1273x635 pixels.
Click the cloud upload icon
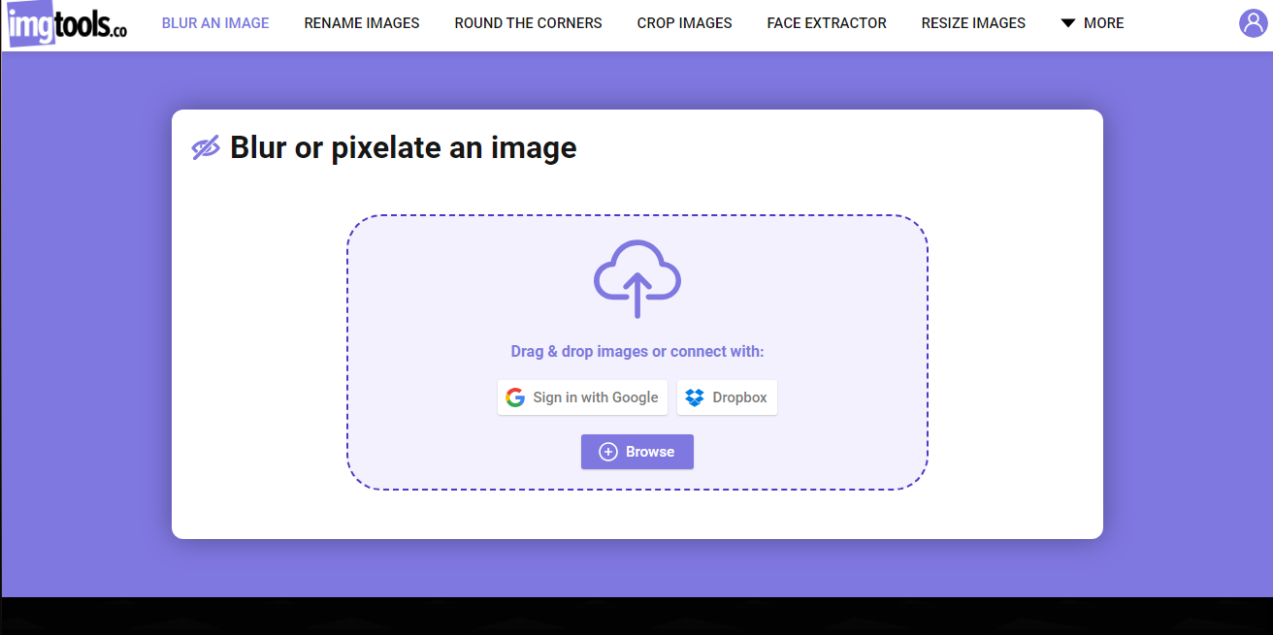pyautogui.click(x=636, y=278)
